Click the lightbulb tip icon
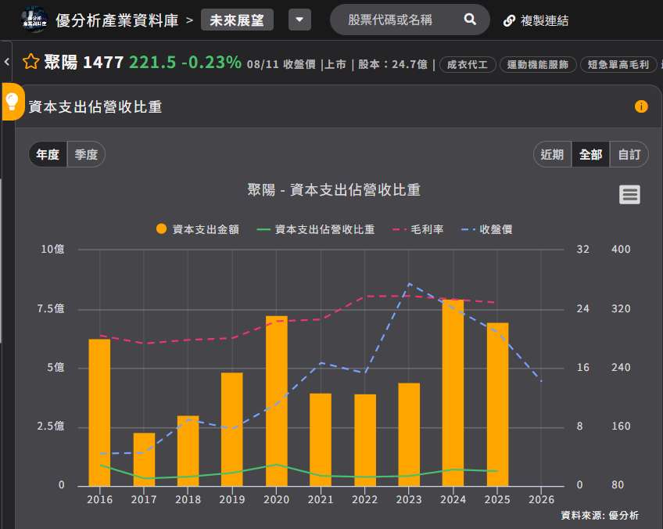Viewport: 663px width, 529px height. [12, 102]
